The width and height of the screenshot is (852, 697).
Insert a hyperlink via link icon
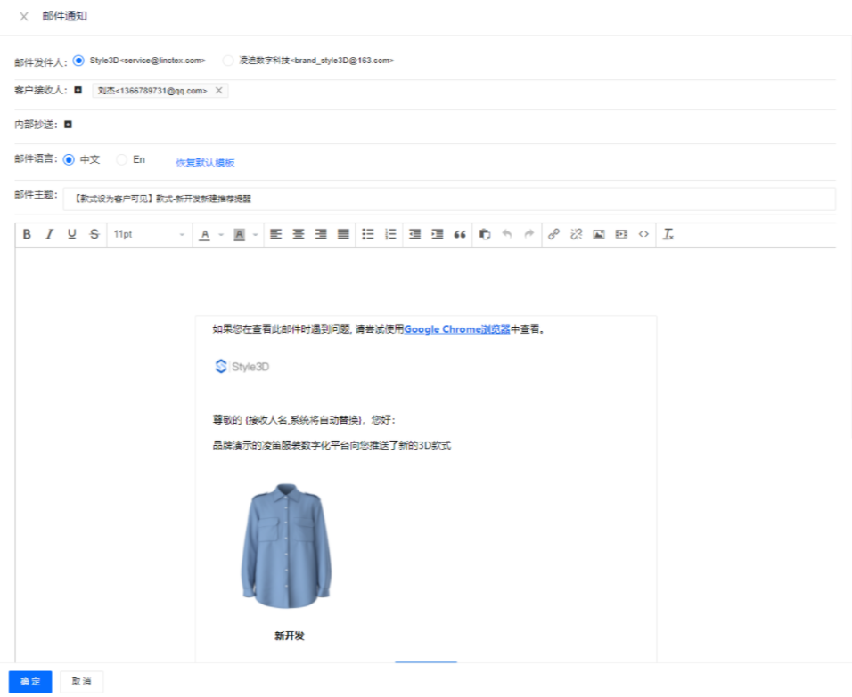coord(553,234)
